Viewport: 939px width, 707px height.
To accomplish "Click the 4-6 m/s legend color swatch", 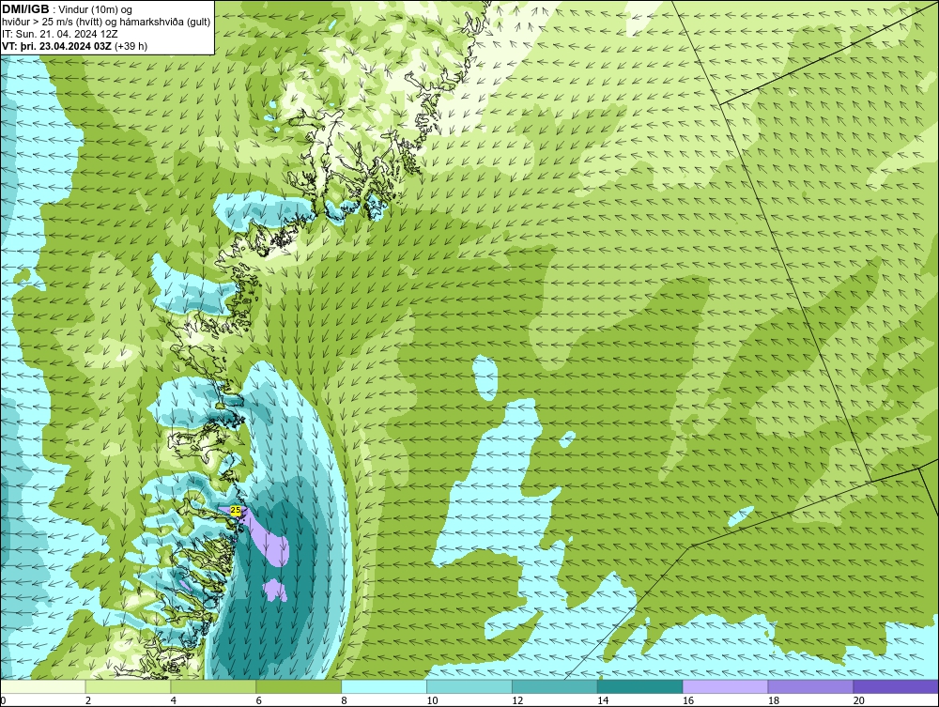I will click(x=213, y=686).
